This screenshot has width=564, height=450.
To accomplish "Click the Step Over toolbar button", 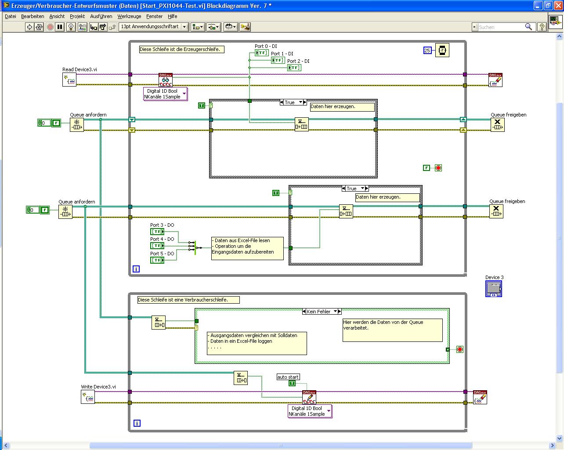I will point(102,27).
